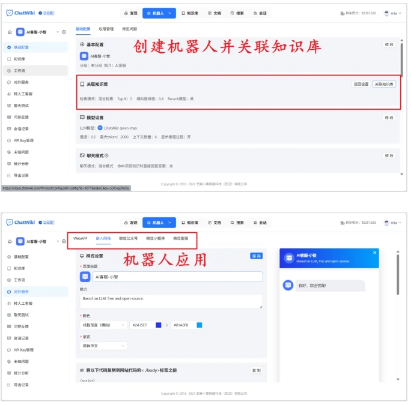411x405 pixels.
Task: Open 会话记录 in the upper screenshot sidebar
Action: (35, 129)
